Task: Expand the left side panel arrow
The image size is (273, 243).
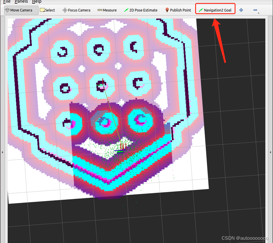Action: coord(2,152)
